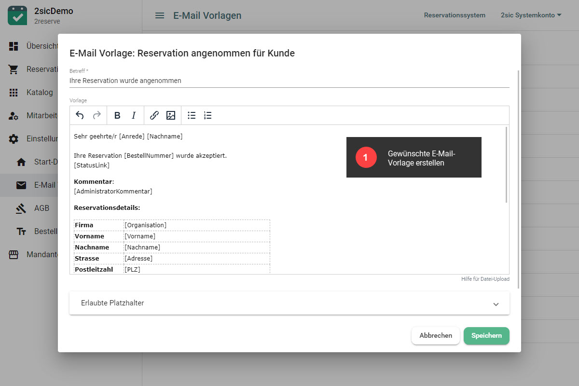Viewport: 579px width, 386px height.
Task: Click chevron arrow beside Erlaubte Platzhalter
Action: pyautogui.click(x=496, y=304)
